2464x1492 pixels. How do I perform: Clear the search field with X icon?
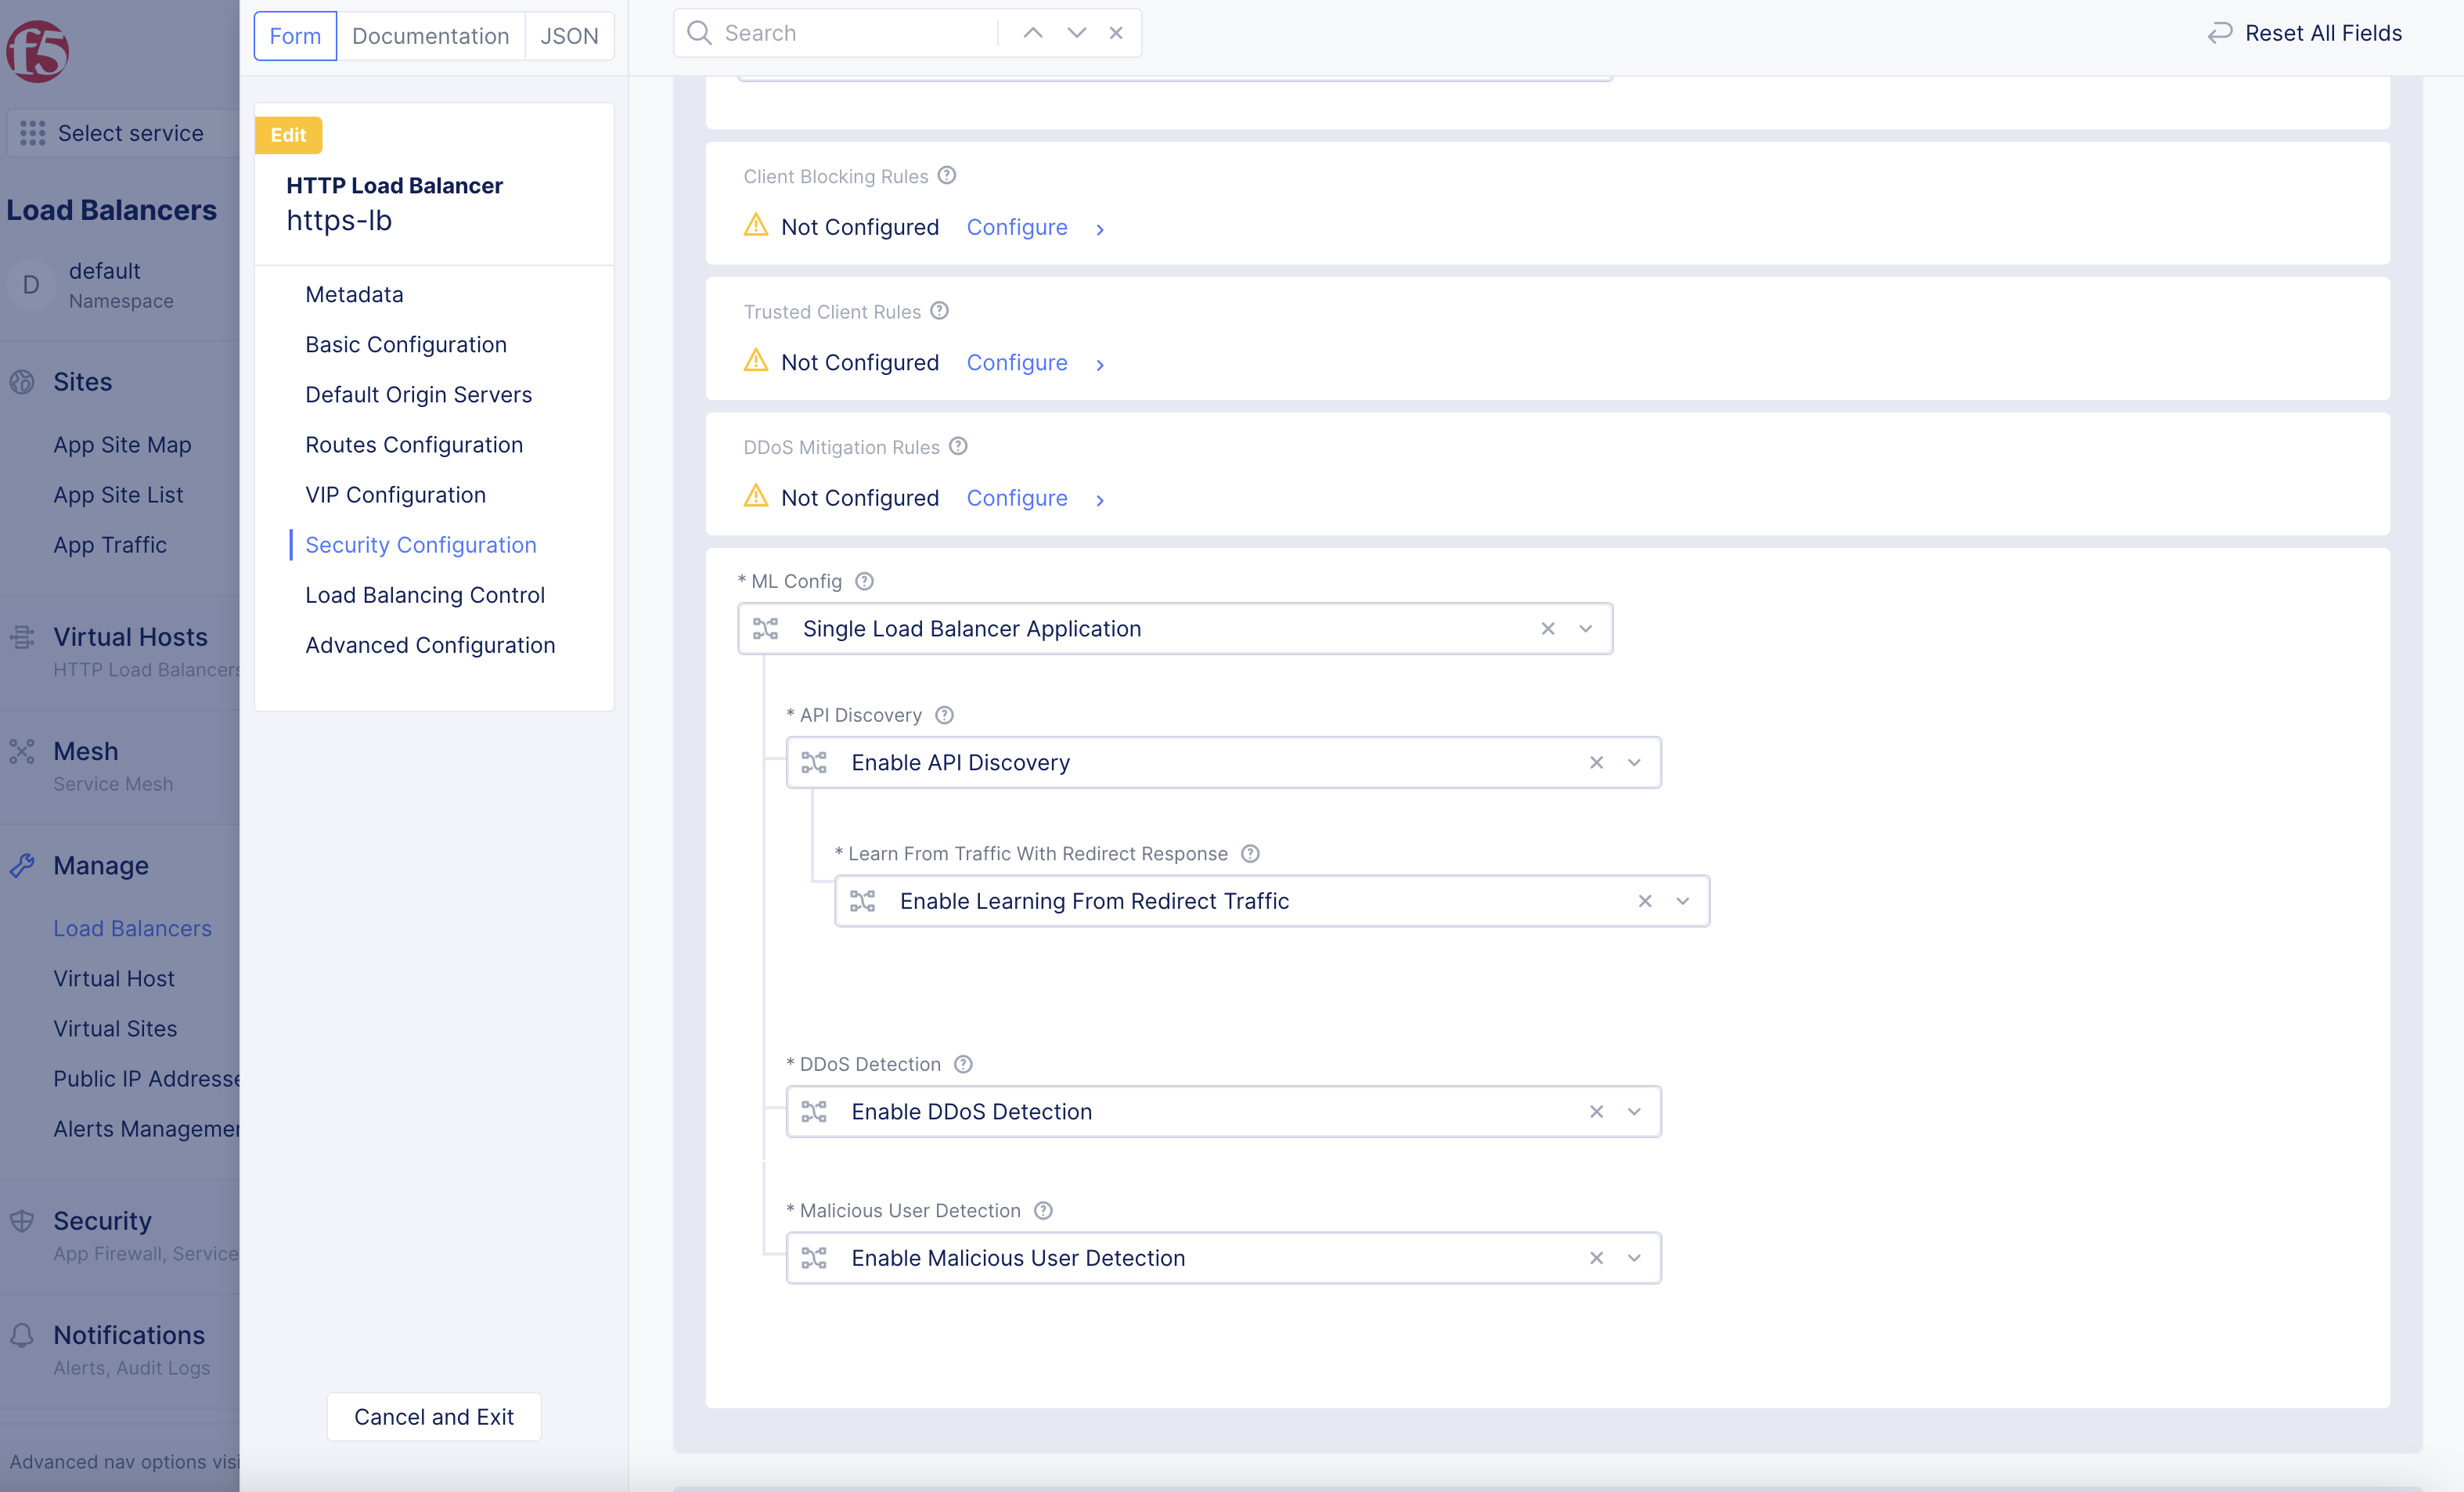tap(1116, 33)
